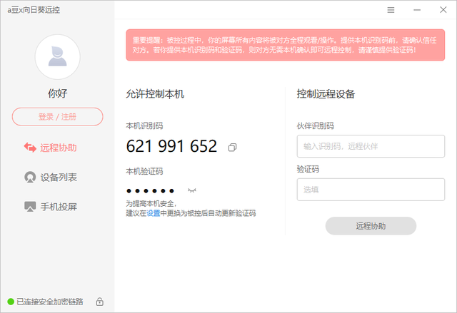Click the green connection status dot
457x313 pixels.
(x=11, y=302)
